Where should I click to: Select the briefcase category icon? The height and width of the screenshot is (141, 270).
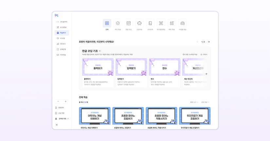pyautogui.click(x=183, y=23)
